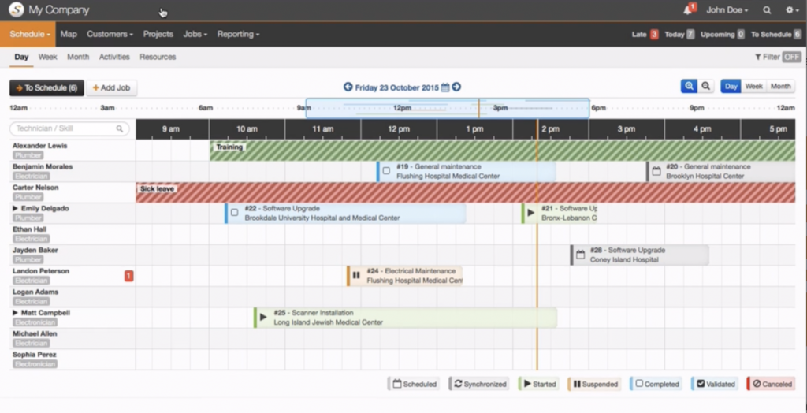
Task: Toggle the Filter OFF switch
Action: [791, 57]
